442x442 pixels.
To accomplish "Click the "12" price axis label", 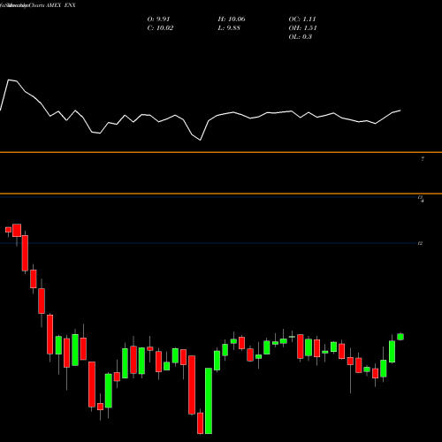I will coord(421,243).
